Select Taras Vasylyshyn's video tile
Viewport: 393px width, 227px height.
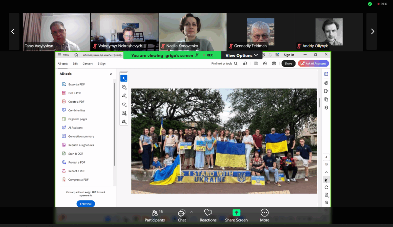tap(56, 31)
